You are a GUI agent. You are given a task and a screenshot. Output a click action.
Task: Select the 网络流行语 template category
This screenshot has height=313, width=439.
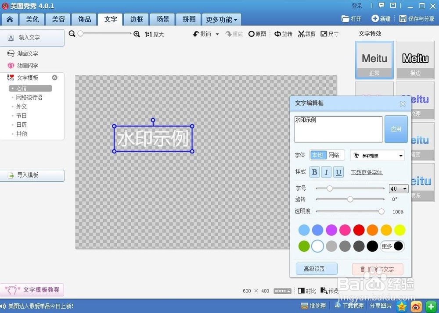coord(29,97)
